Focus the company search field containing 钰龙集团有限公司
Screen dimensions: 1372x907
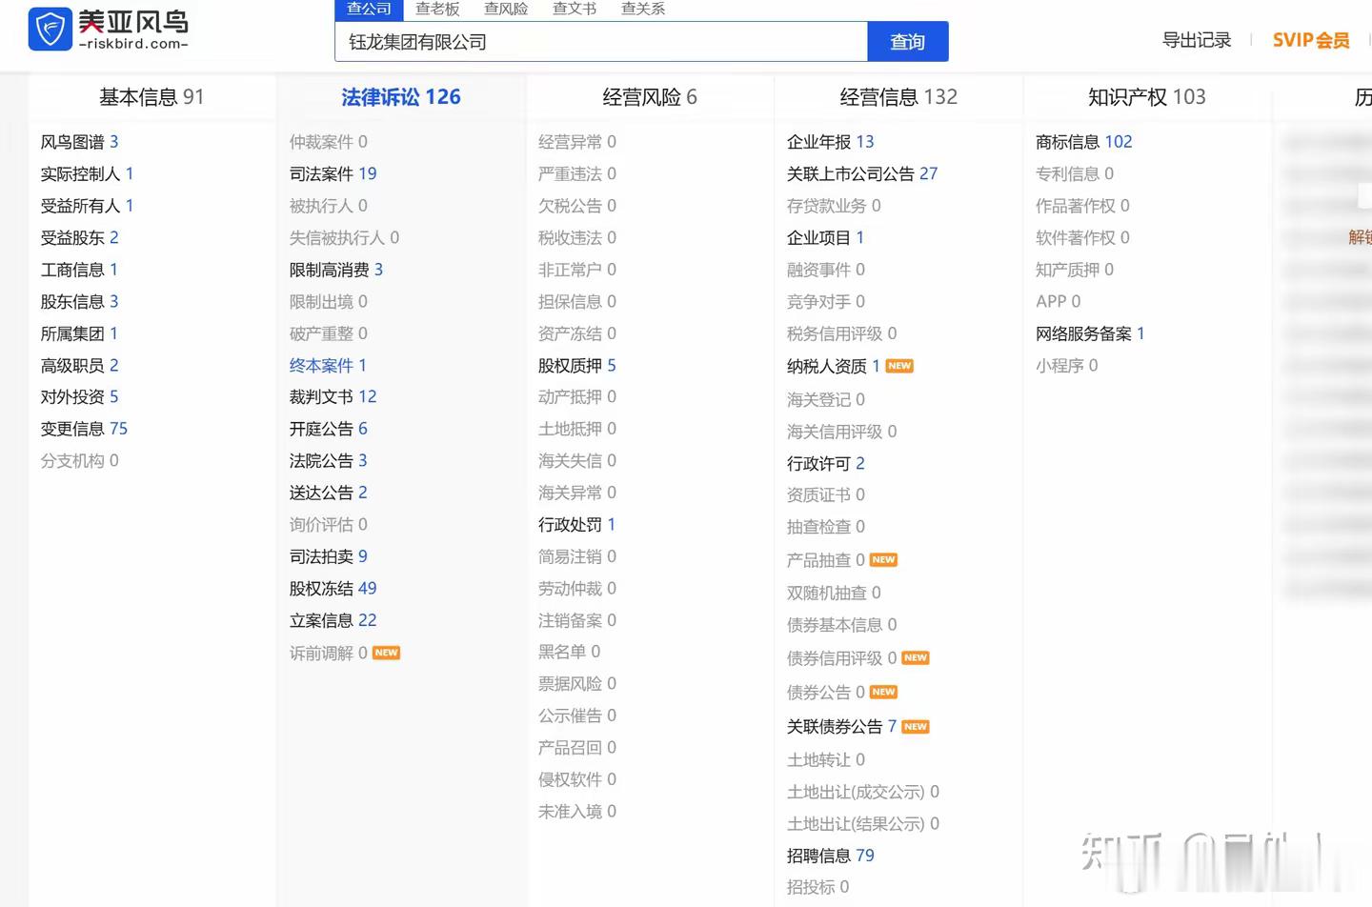(601, 42)
